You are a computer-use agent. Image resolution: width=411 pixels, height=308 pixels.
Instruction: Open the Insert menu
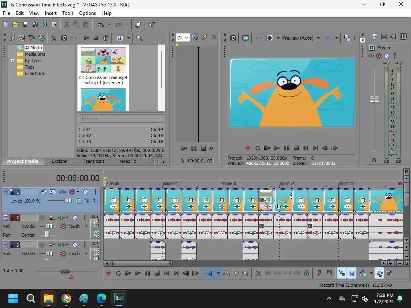click(x=51, y=13)
